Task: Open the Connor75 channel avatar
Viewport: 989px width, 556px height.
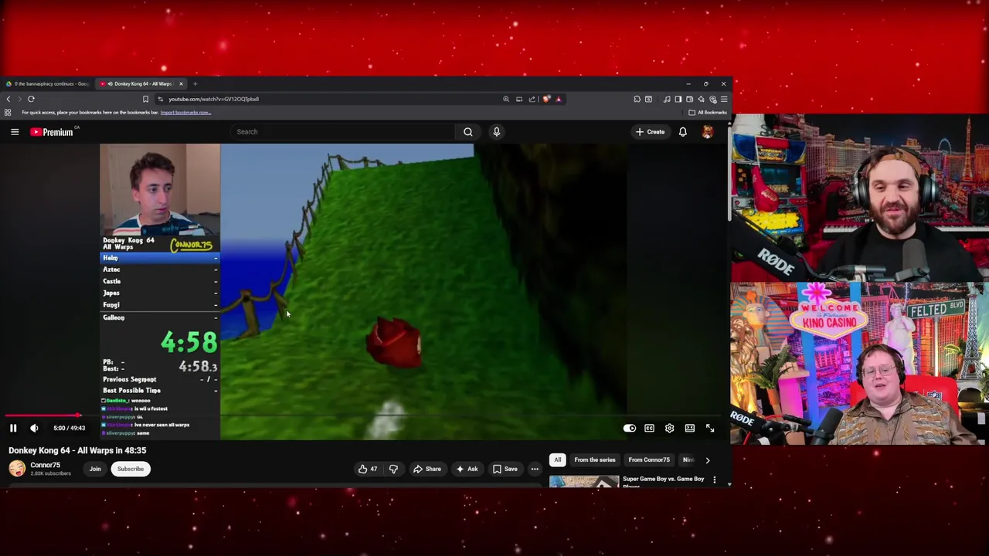Action: coord(16,469)
